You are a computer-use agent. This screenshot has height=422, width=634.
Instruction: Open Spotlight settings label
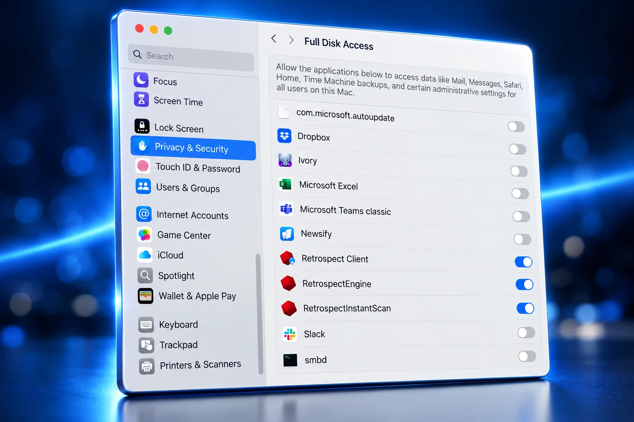click(176, 276)
